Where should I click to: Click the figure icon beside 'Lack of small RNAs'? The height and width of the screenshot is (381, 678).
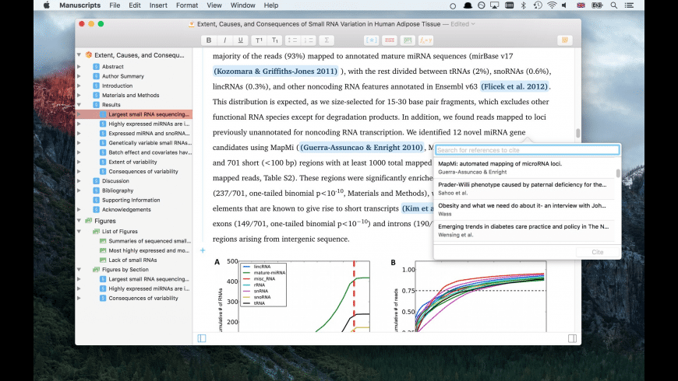coord(103,260)
